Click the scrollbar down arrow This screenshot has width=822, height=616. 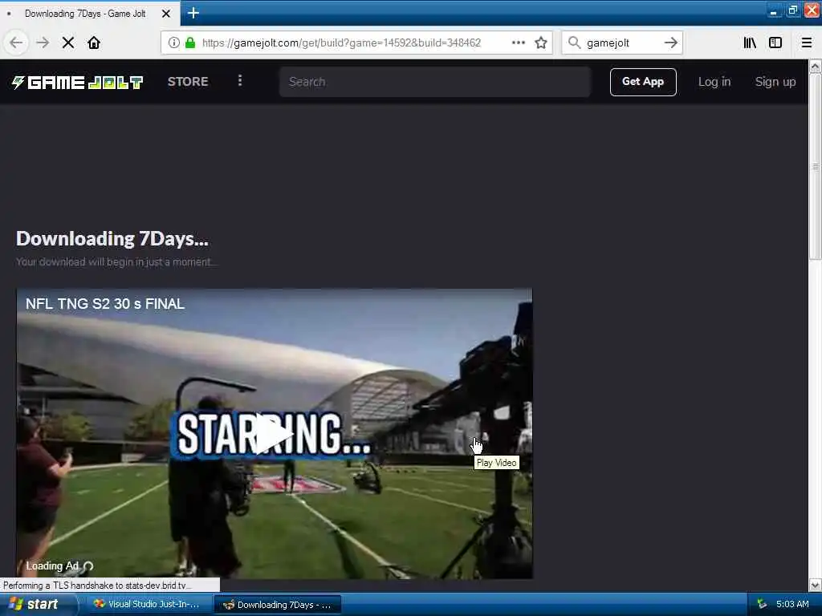point(815,585)
